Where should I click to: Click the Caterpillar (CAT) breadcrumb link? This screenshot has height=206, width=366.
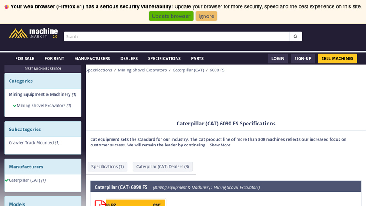coord(188,70)
